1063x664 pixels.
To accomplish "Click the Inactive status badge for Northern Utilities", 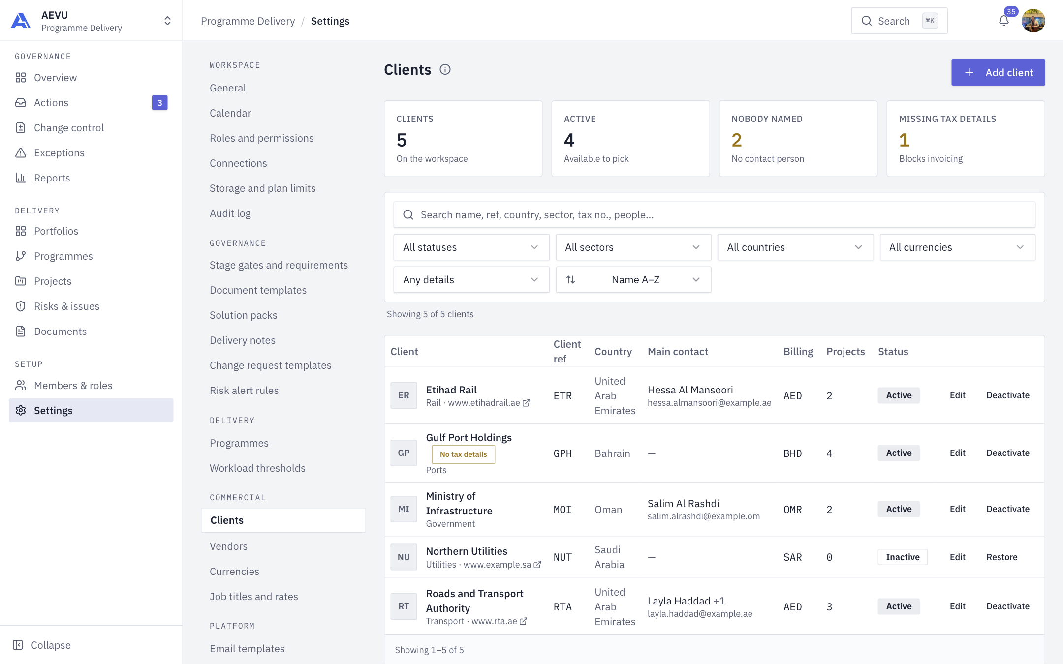I will pos(903,557).
